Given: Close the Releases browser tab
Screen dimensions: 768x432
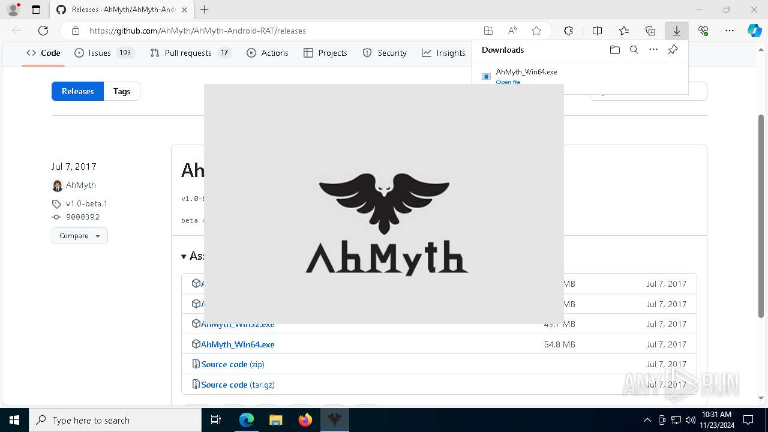Looking at the screenshot, I should coord(184,10).
